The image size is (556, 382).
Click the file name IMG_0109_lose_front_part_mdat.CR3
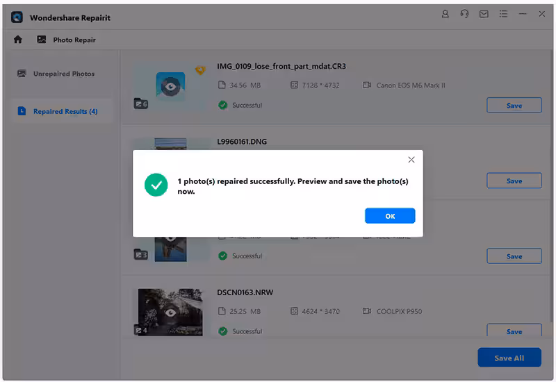pos(281,66)
